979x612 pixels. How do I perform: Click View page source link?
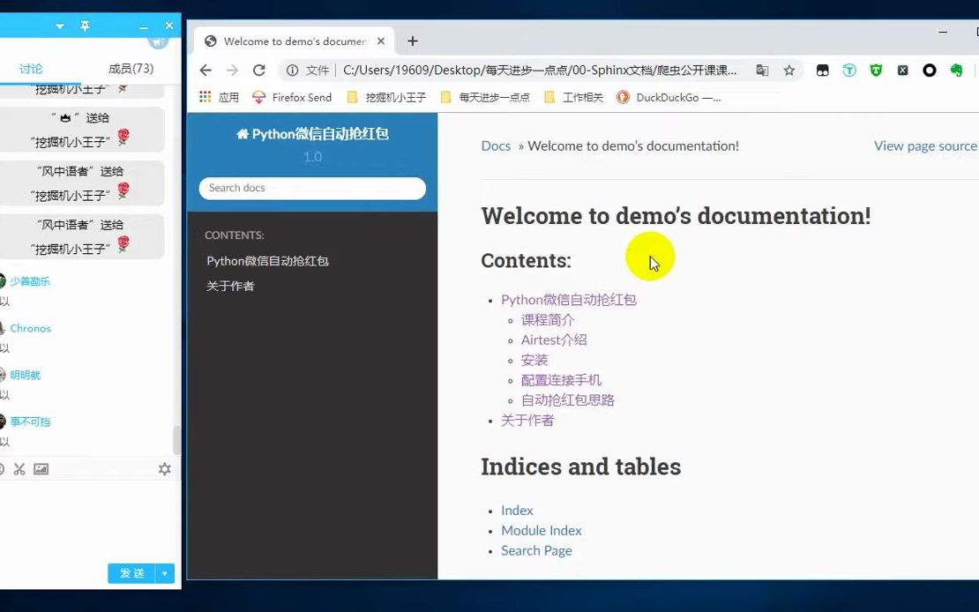tap(924, 146)
